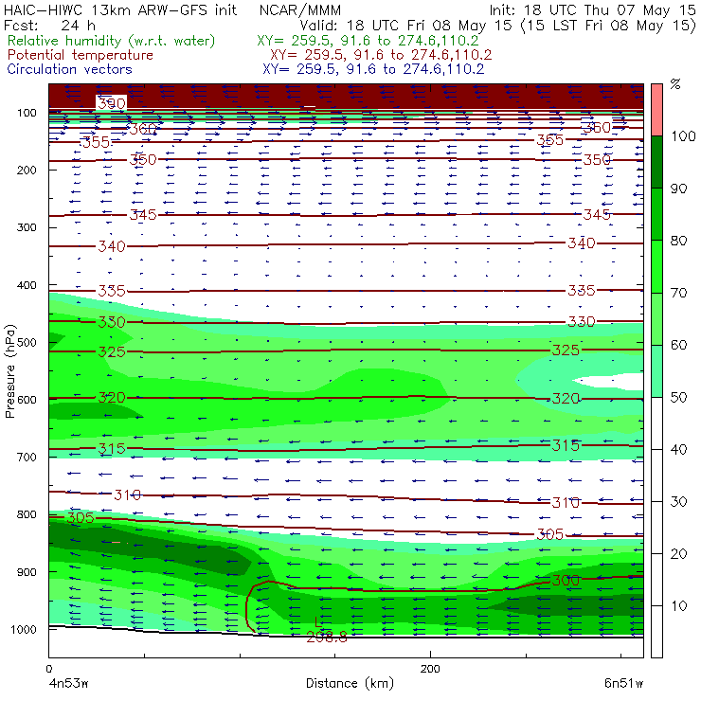Select the blue XY coordinates line

(373, 69)
